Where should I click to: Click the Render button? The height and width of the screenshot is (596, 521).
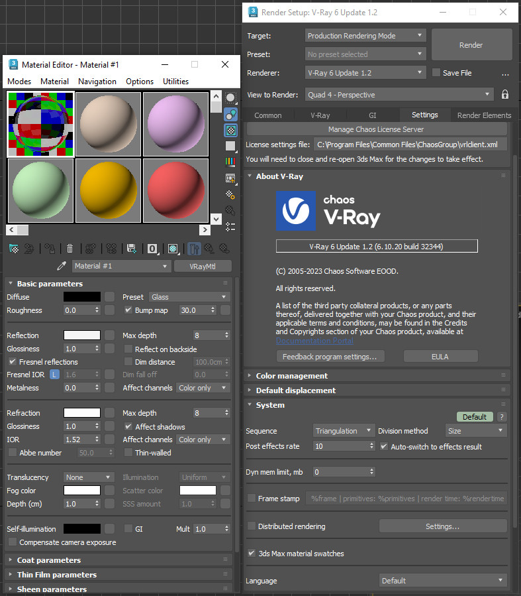click(471, 45)
